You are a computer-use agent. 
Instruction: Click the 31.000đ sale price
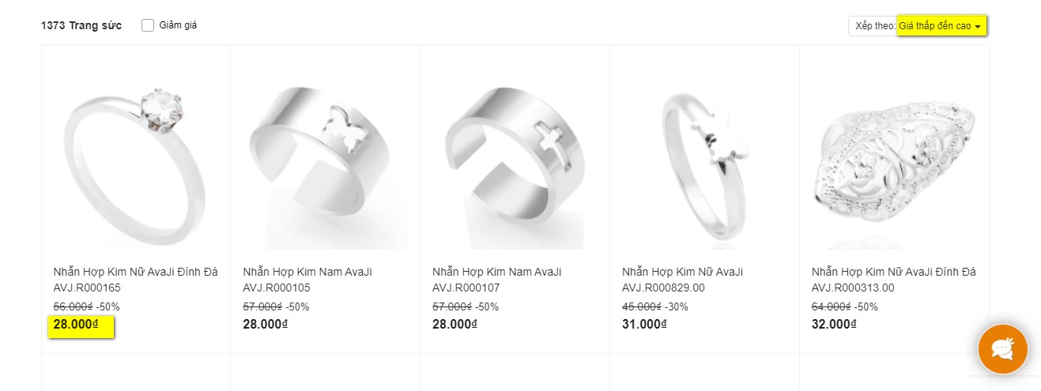(x=644, y=325)
